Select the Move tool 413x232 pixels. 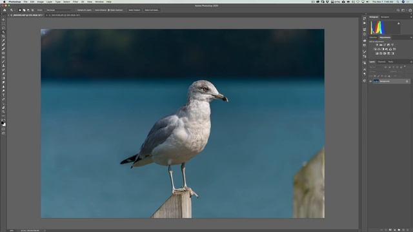point(3,19)
